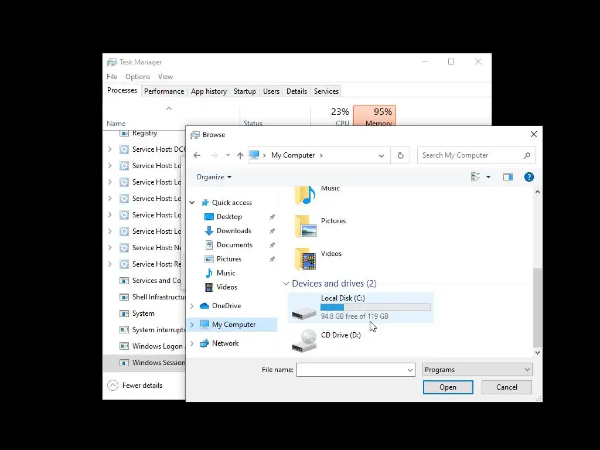Click the pin icon beside Documents
The height and width of the screenshot is (450, 600).
tap(272, 245)
